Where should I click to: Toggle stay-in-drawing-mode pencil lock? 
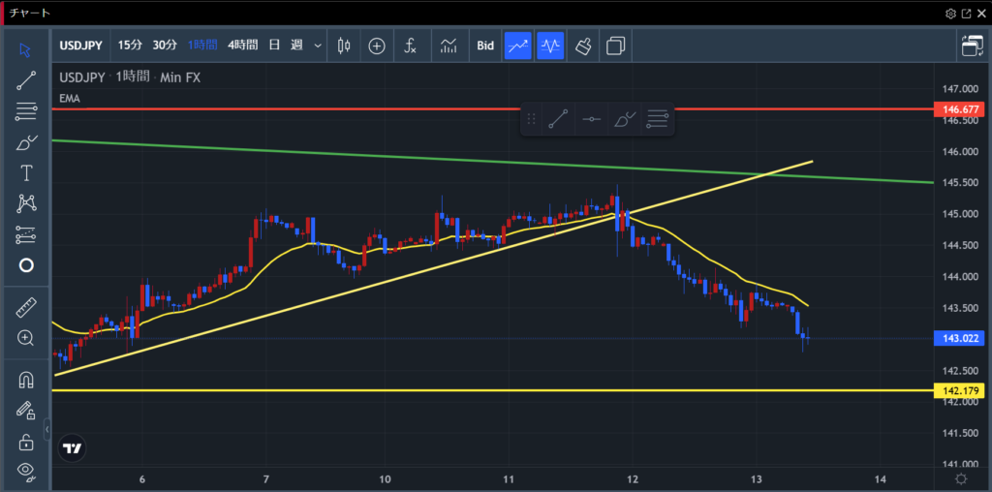[26, 411]
